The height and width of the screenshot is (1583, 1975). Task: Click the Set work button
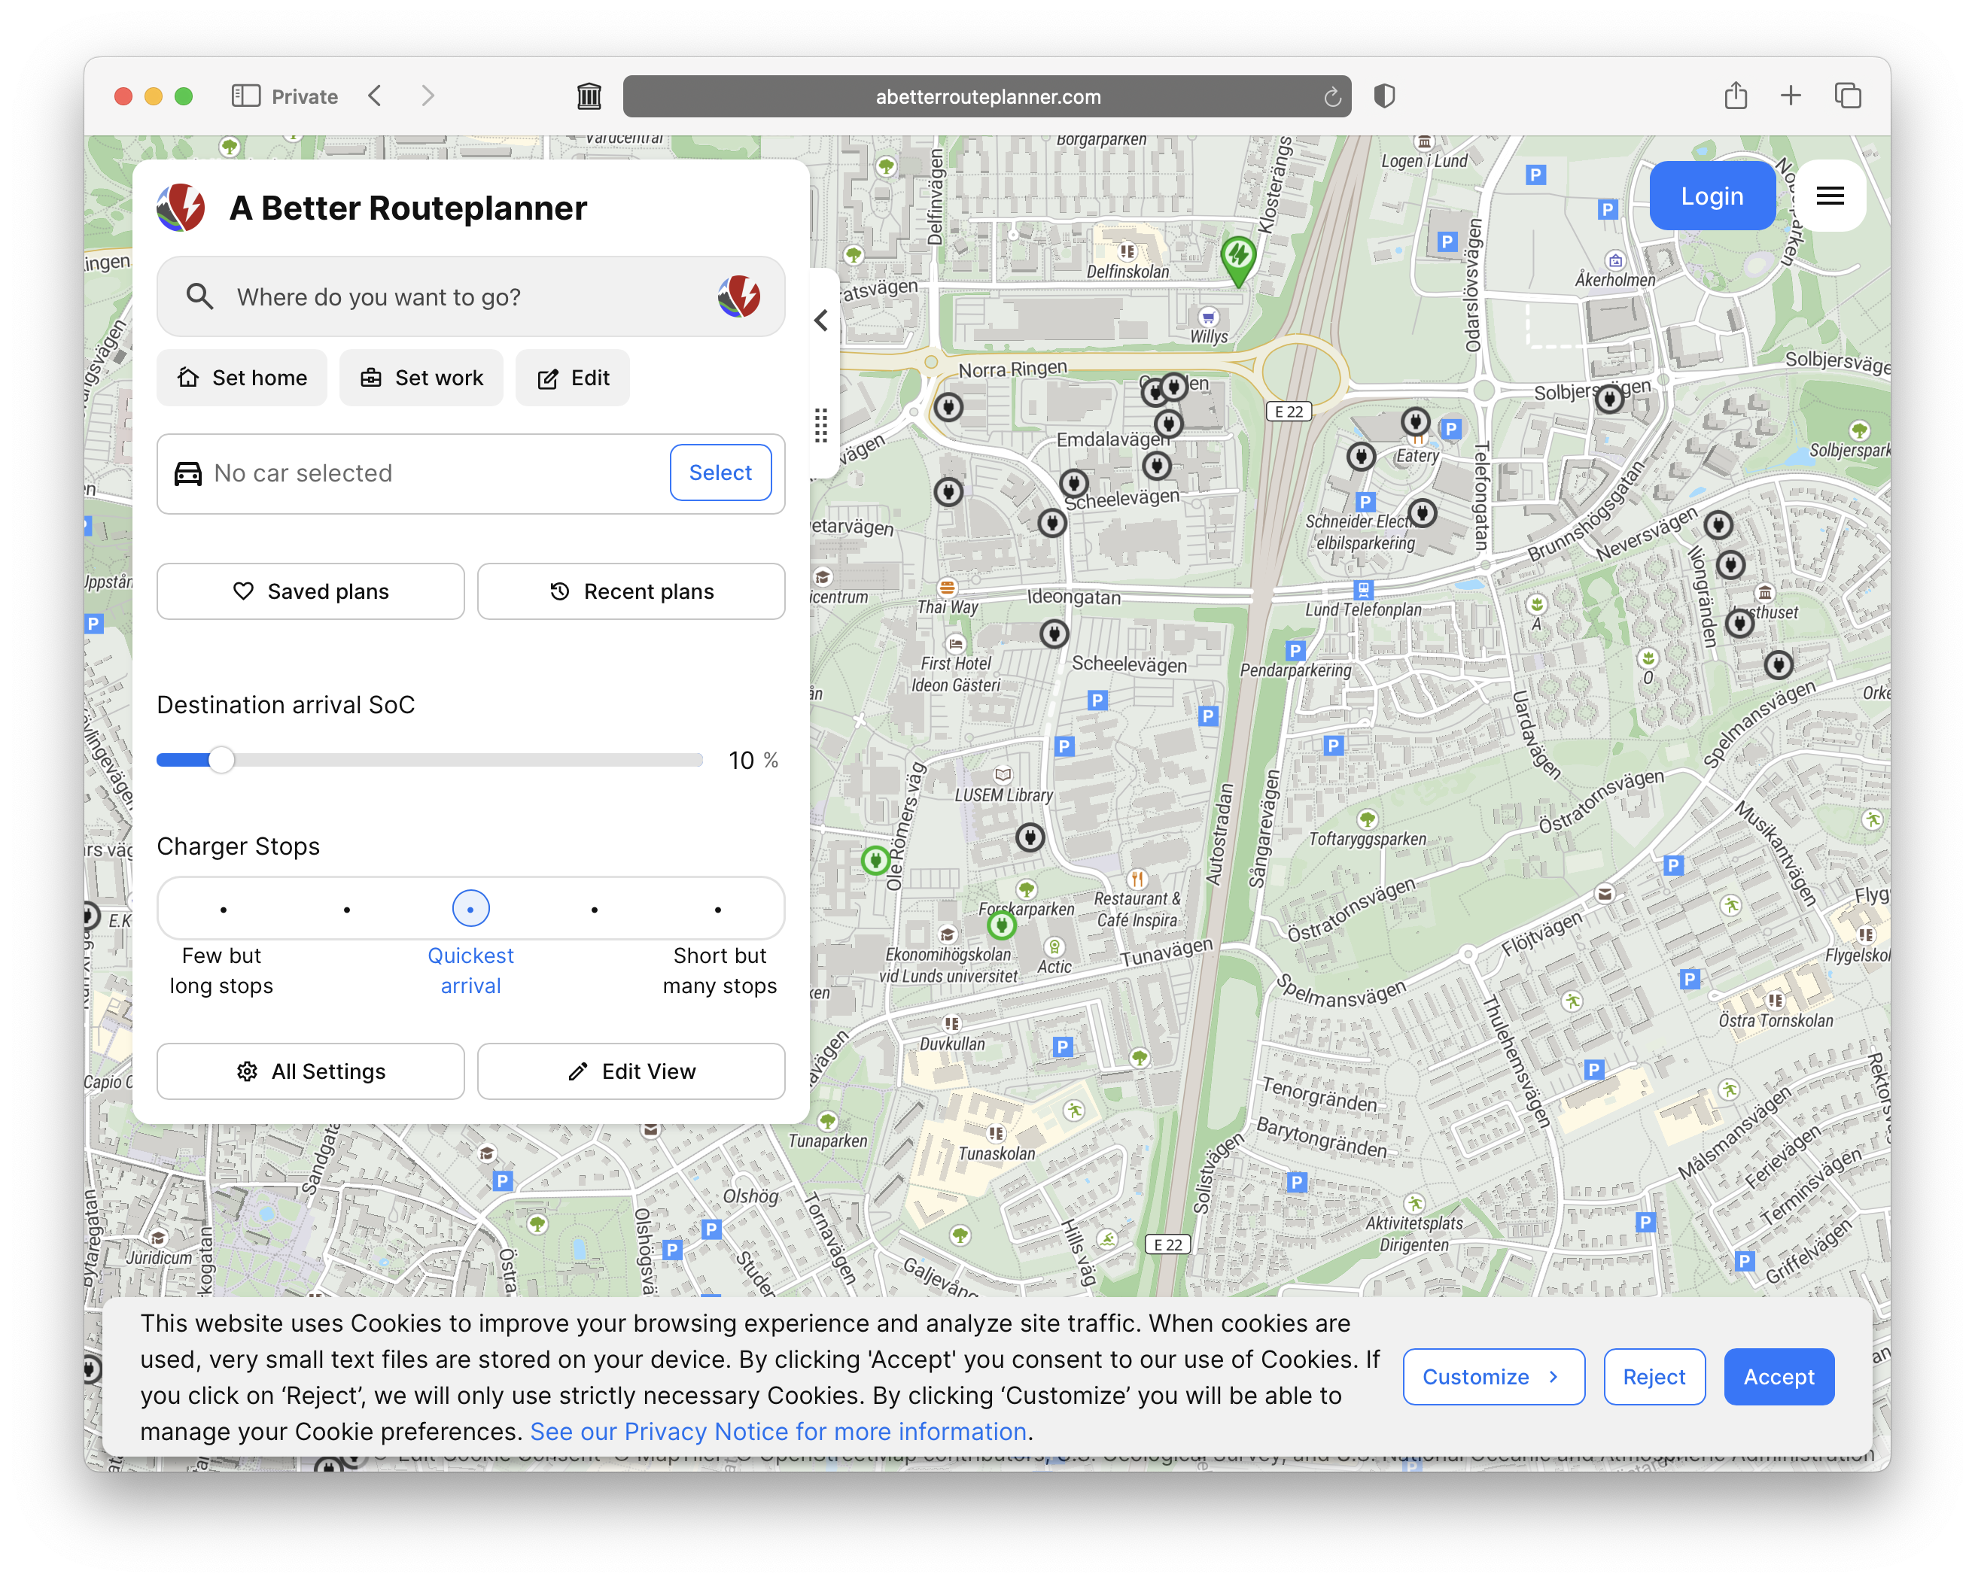421,378
